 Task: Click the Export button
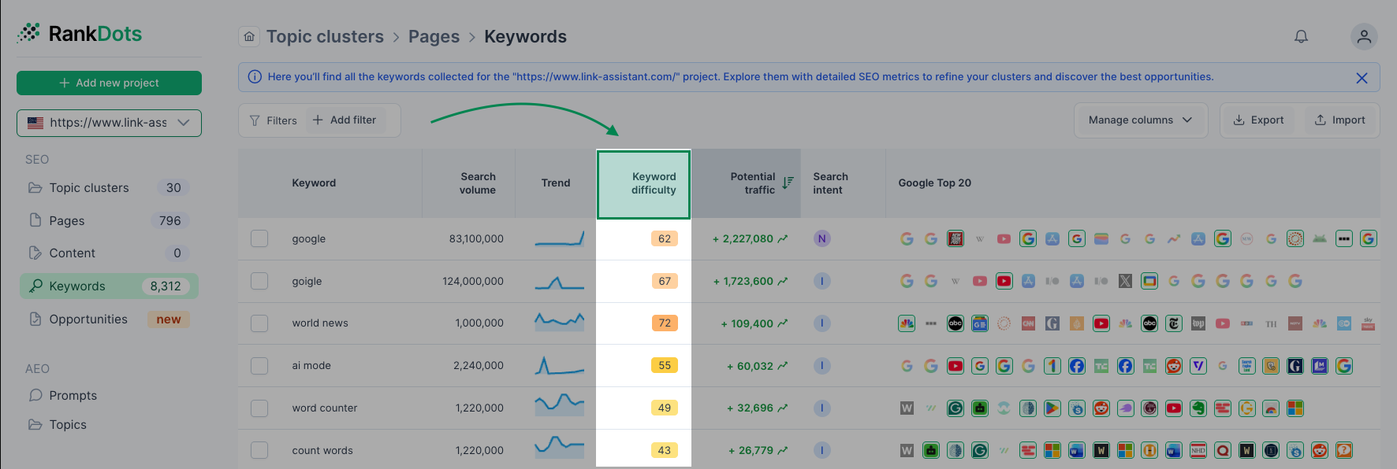point(1258,120)
